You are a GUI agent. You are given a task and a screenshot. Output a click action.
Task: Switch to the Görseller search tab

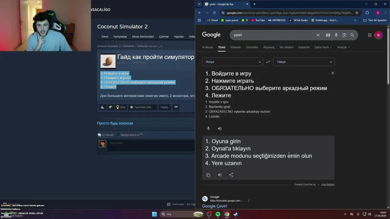point(252,47)
